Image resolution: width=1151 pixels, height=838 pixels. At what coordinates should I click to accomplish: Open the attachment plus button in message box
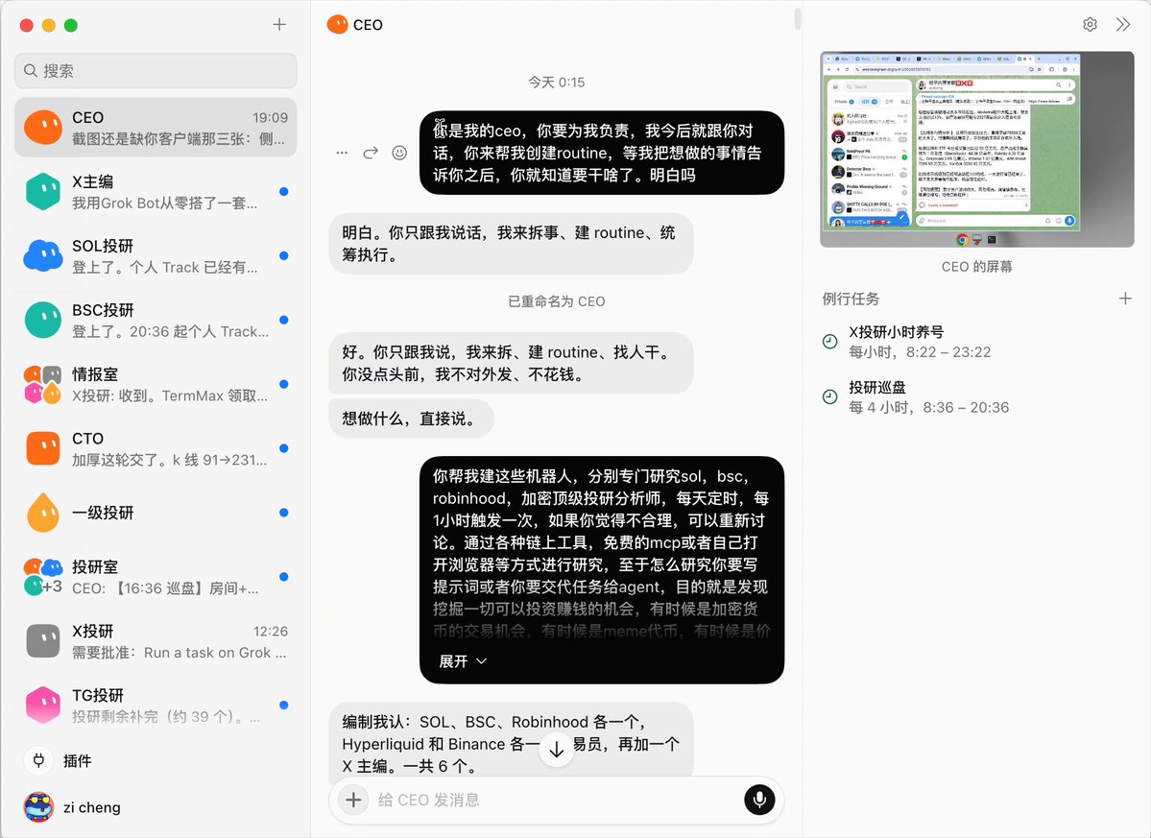(353, 799)
